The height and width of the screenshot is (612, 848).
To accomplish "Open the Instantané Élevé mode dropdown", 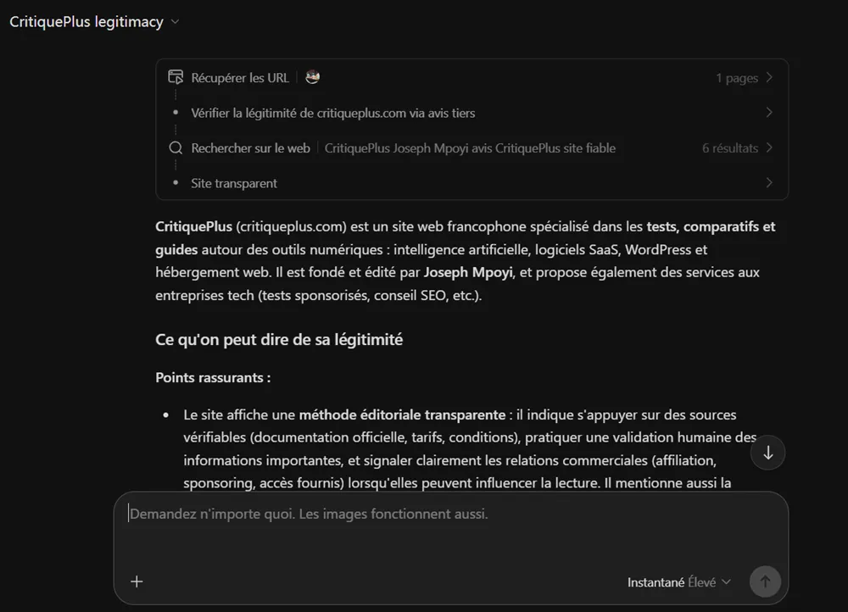I will (678, 582).
